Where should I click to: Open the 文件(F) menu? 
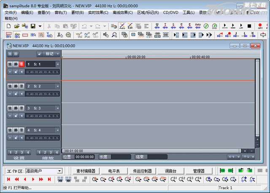click(11, 13)
